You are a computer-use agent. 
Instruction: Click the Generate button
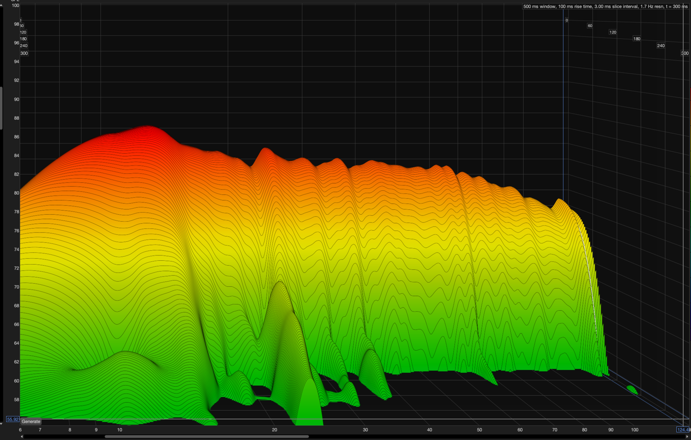click(31, 421)
